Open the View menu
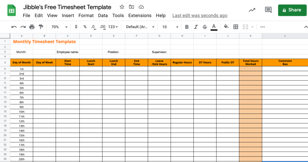Screen dimensions: 308x162 52,16
